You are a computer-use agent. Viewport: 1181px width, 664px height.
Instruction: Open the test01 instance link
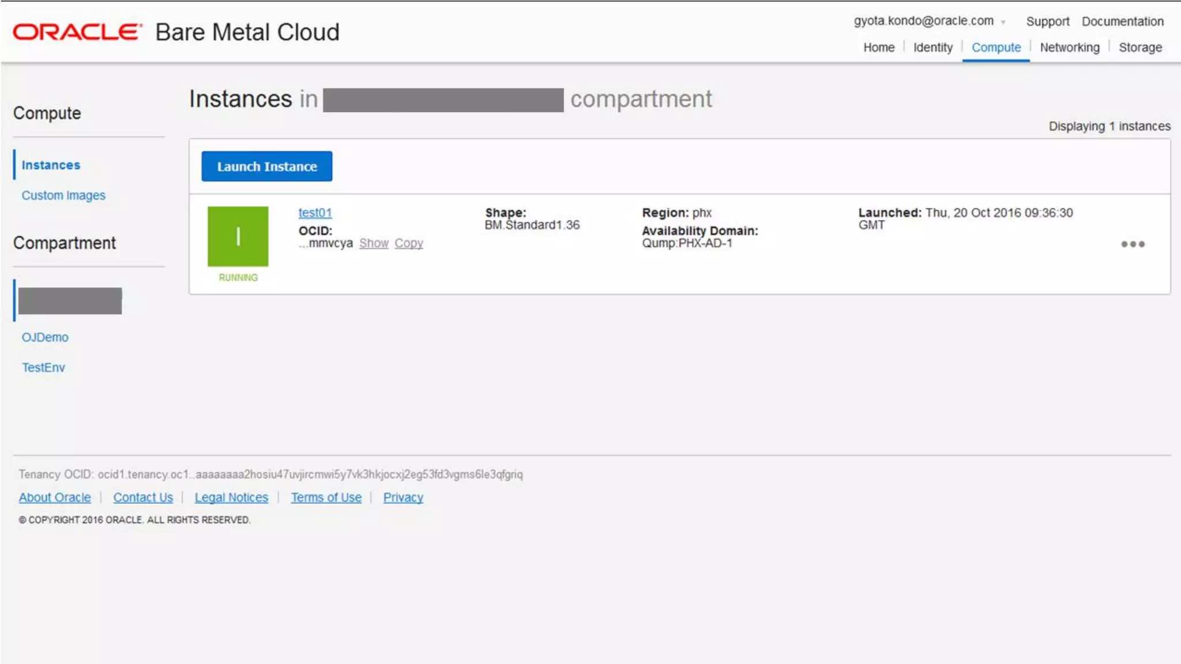pyautogui.click(x=315, y=213)
